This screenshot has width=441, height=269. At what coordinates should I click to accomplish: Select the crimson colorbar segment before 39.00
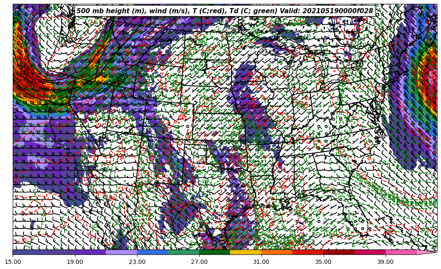tap(370, 252)
